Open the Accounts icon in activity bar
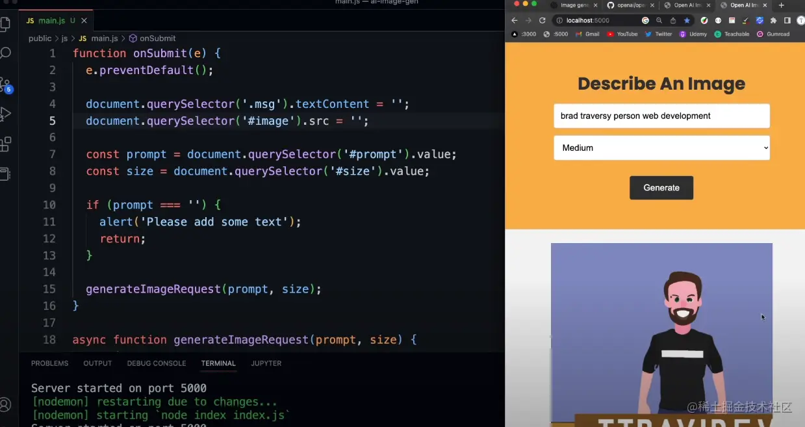Viewport: 805px width, 427px height. click(5, 404)
